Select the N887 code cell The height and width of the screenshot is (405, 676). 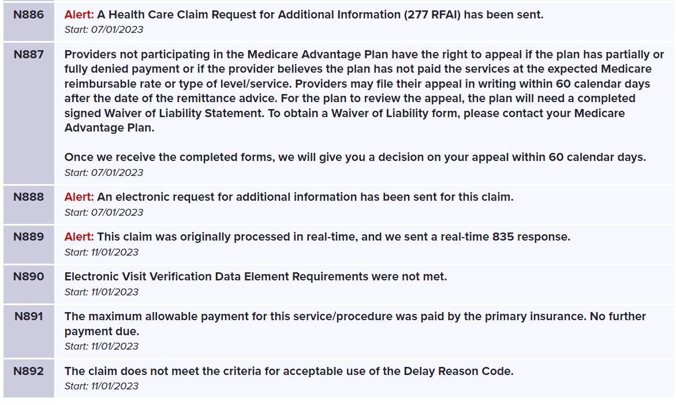click(x=28, y=55)
